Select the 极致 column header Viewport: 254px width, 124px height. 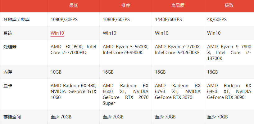(x=229, y=5)
